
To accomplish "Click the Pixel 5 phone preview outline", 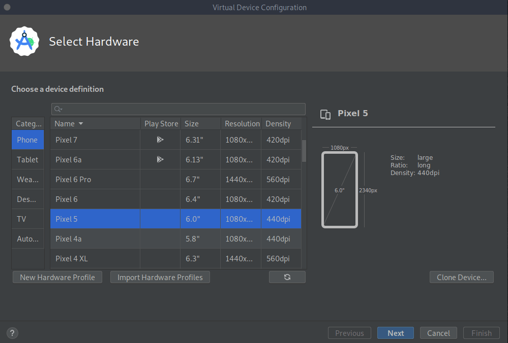I will click(340, 190).
